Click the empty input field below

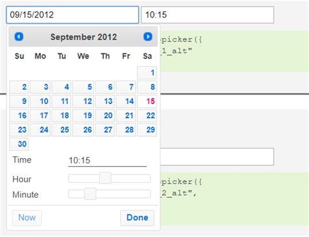coord(217,157)
